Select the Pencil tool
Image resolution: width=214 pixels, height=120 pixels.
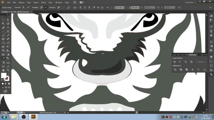pos(8,35)
